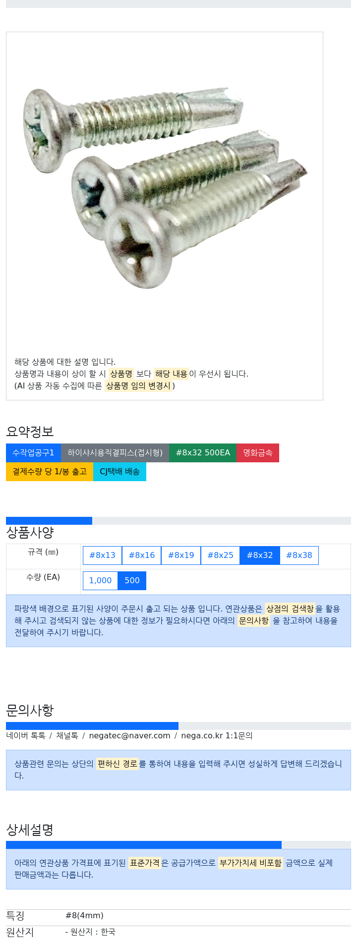
Task: Select the highlighted #8x32 size
Action: [x=260, y=555]
